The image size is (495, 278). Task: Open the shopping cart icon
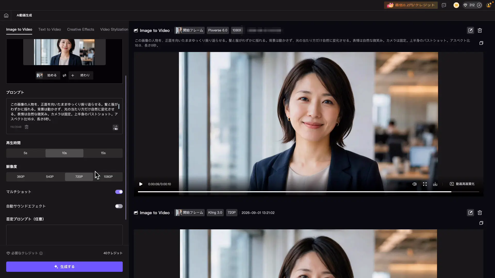click(456, 5)
